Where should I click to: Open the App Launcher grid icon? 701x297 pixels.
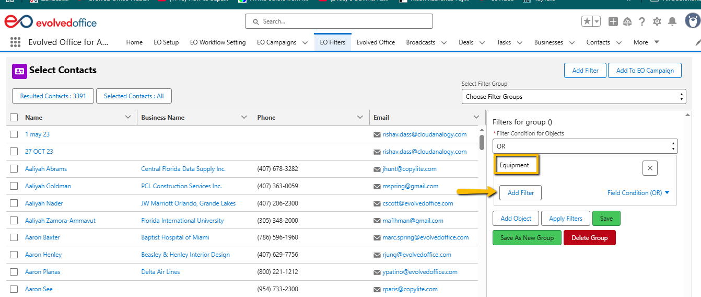[x=15, y=42]
